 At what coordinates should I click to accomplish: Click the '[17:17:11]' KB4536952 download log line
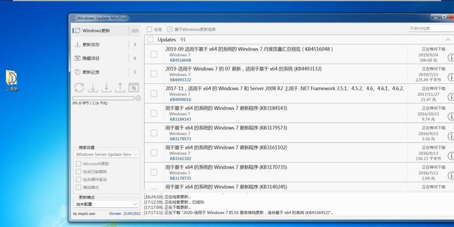pyautogui.click(x=239, y=212)
